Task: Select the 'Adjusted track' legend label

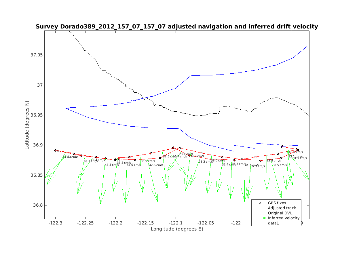Action: (282, 208)
